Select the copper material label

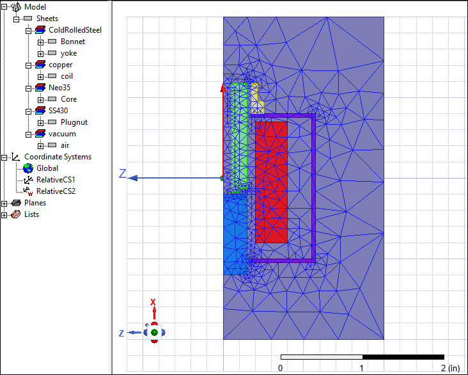click(60, 65)
